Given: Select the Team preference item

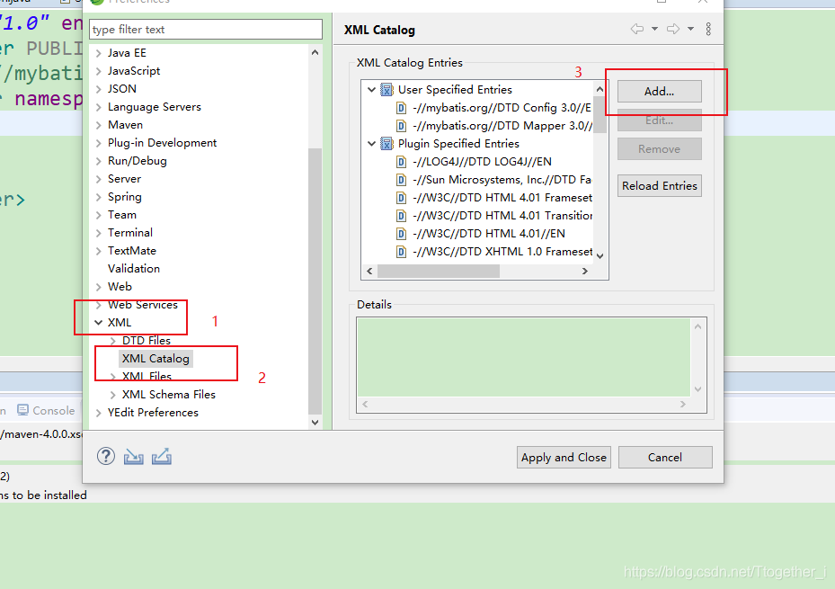Looking at the screenshot, I should pos(122,215).
